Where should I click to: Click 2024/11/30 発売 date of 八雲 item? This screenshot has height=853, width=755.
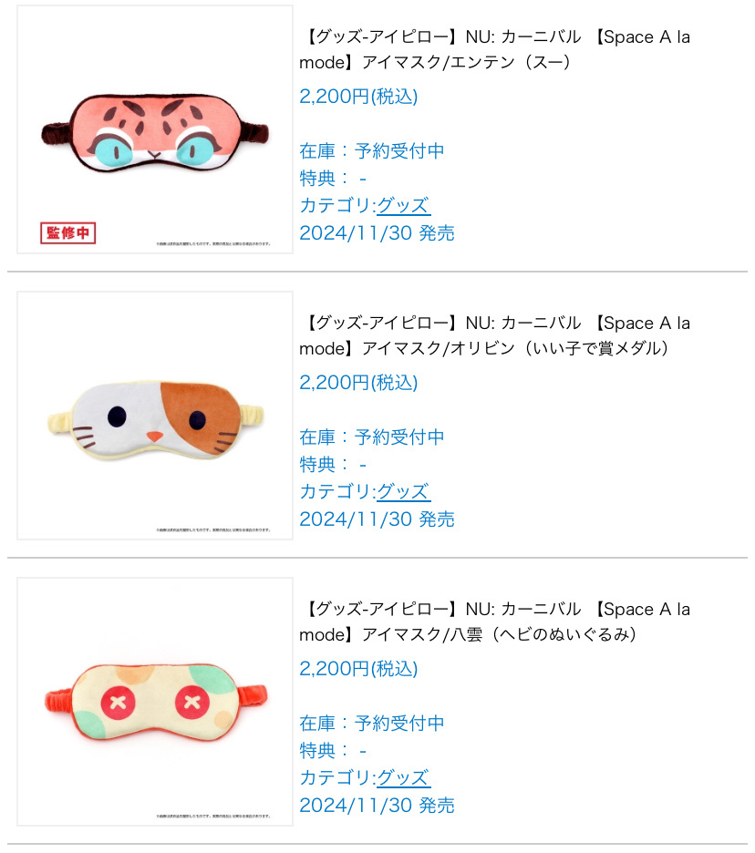(377, 805)
